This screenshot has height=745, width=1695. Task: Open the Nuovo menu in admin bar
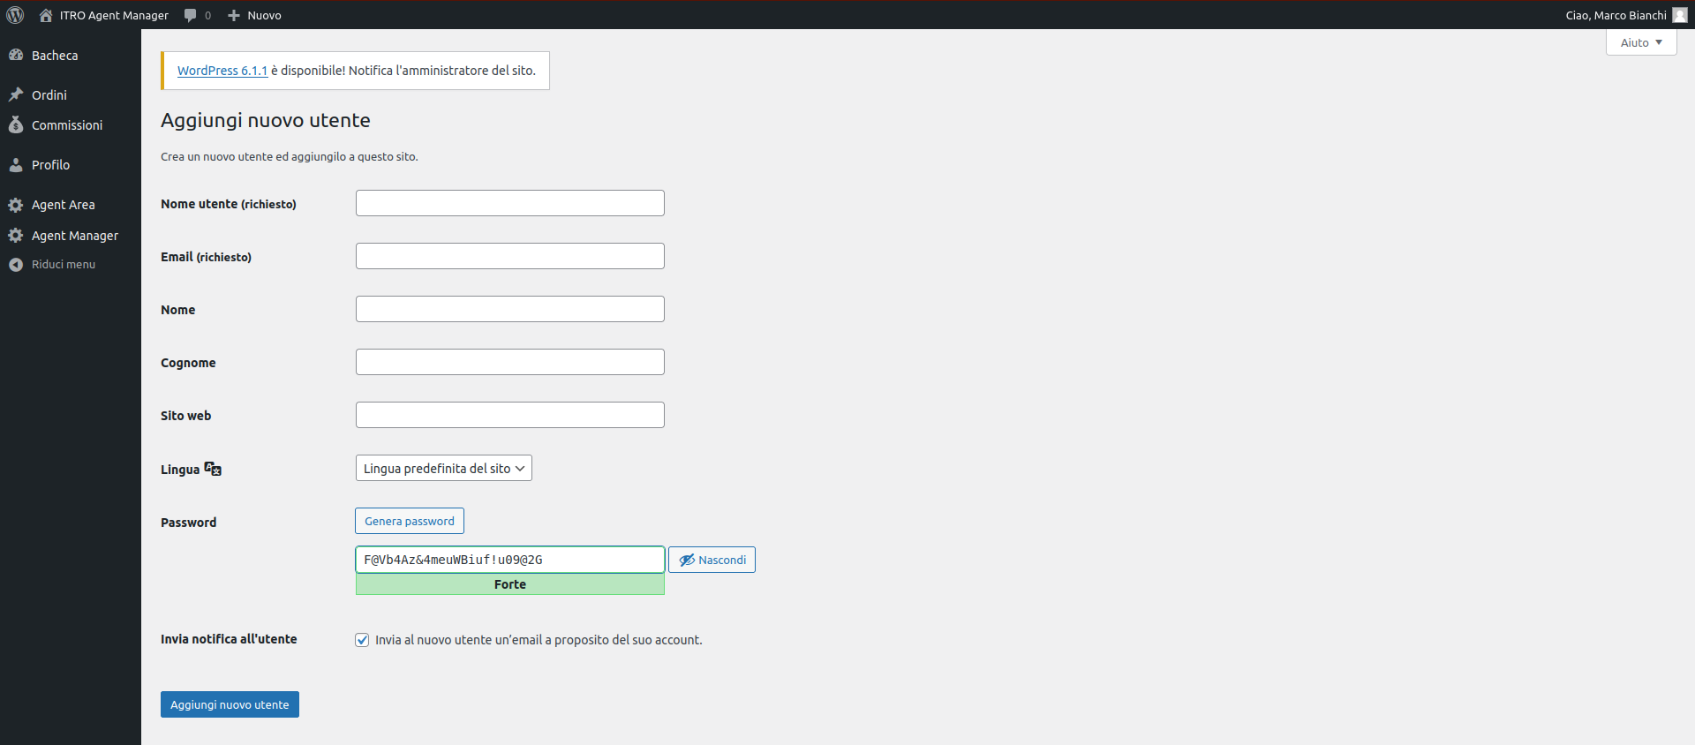(x=254, y=15)
